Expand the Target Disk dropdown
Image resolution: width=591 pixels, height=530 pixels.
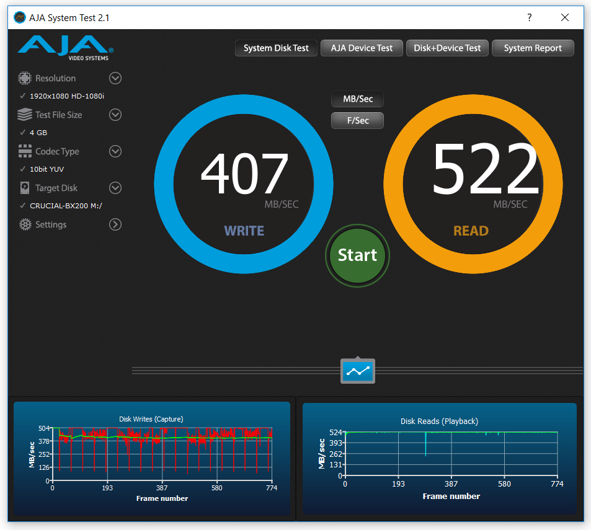tap(115, 188)
